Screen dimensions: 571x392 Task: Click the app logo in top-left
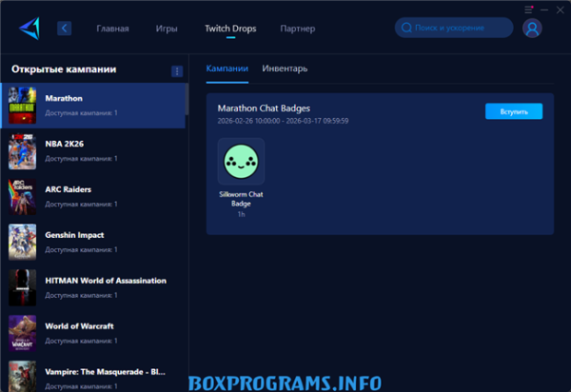[x=30, y=28]
